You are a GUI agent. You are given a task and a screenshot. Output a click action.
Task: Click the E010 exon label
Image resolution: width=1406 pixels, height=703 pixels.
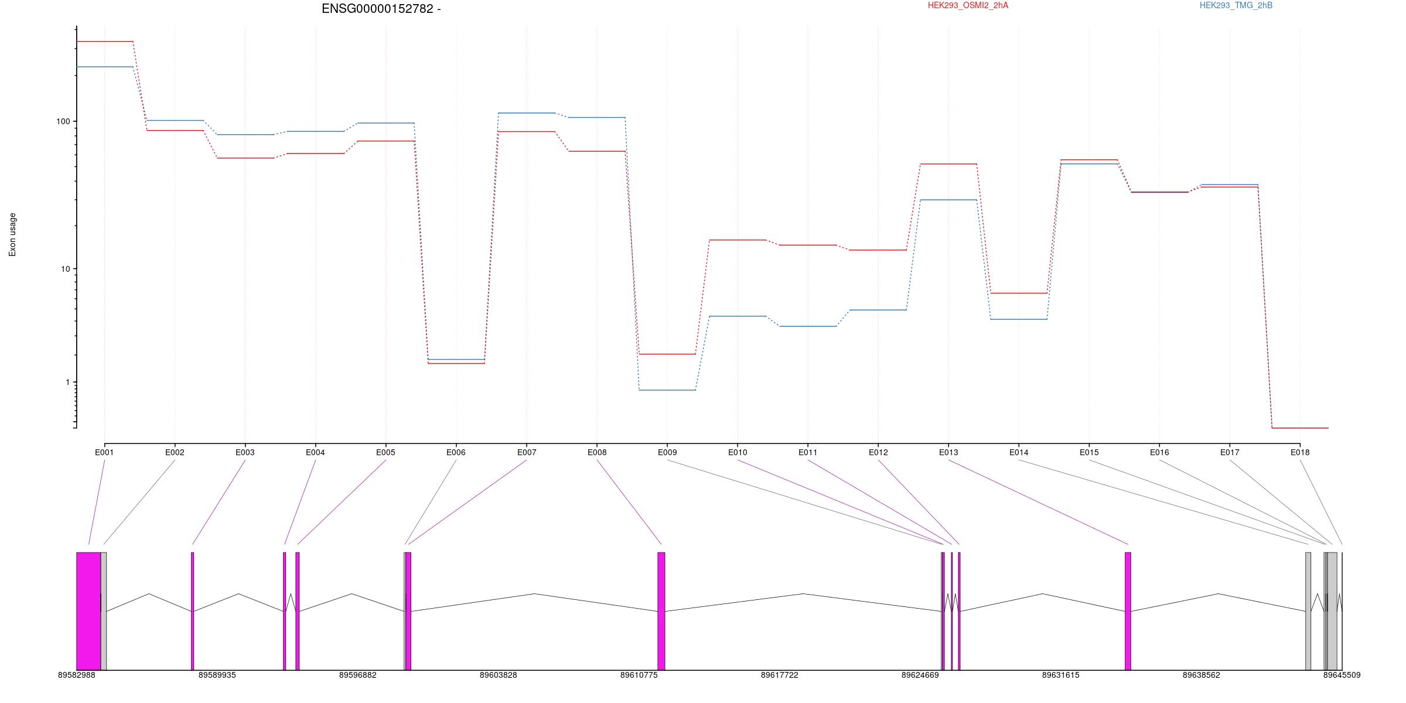[738, 452]
